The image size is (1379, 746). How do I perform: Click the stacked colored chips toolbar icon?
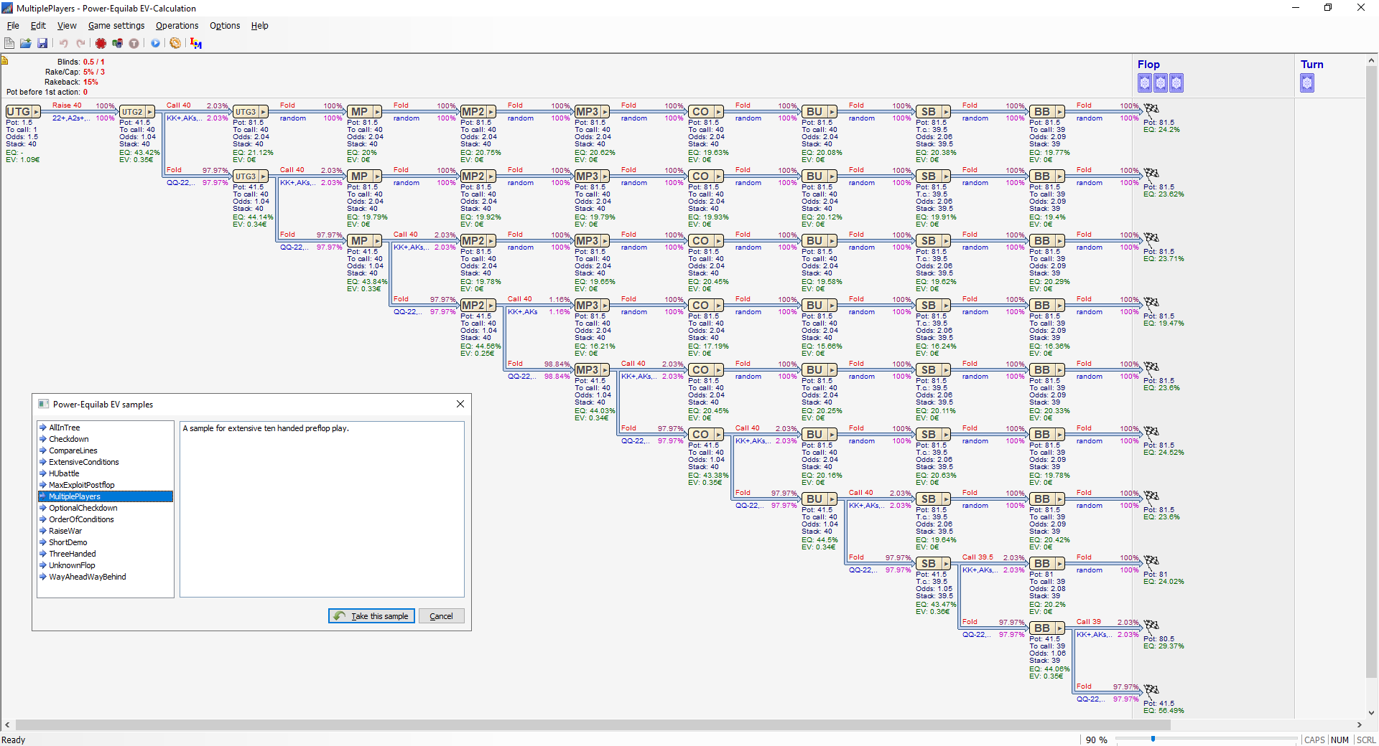point(117,44)
